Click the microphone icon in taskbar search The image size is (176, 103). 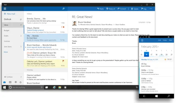point(42,87)
